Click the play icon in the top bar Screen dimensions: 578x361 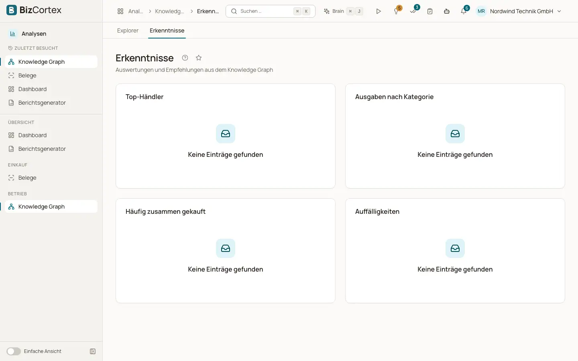(x=379, y=11)
